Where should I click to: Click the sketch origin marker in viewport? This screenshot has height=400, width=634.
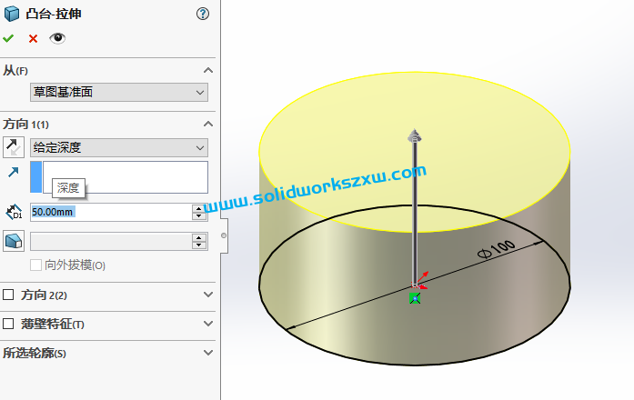click(x=415, y=296)
